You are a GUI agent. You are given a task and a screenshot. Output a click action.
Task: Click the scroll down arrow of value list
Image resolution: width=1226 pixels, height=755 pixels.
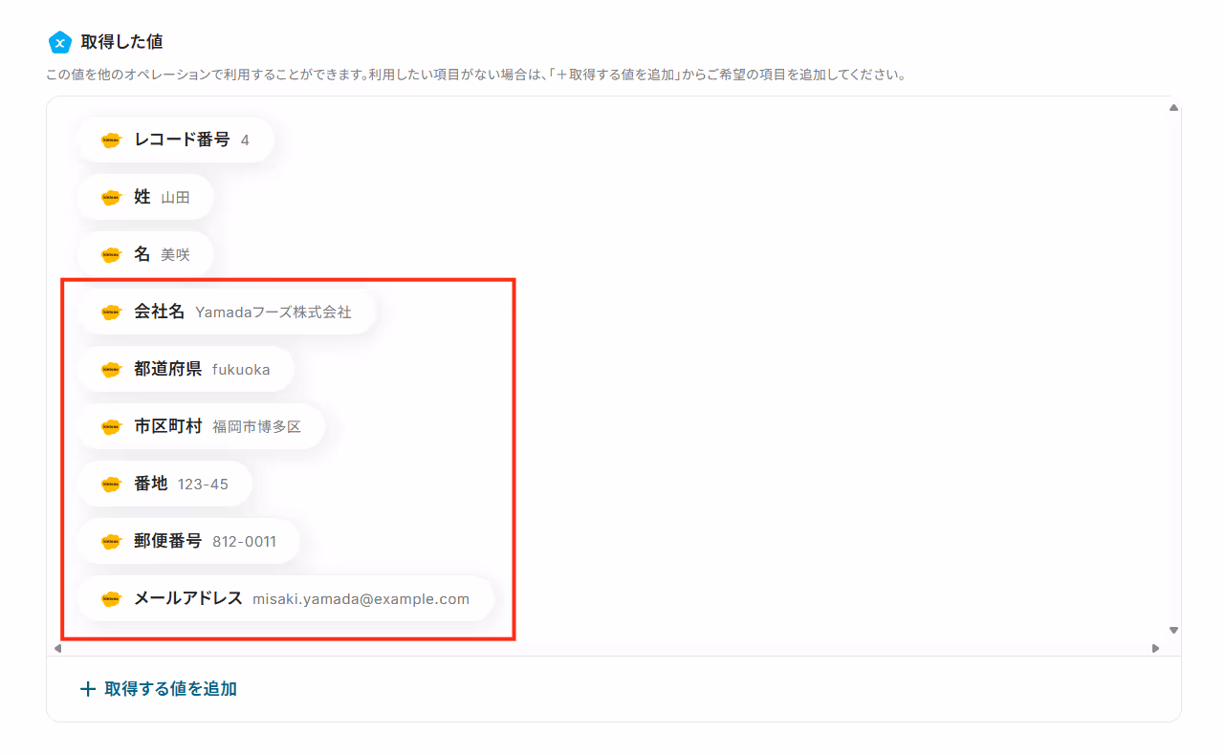tap(1173, 631)
